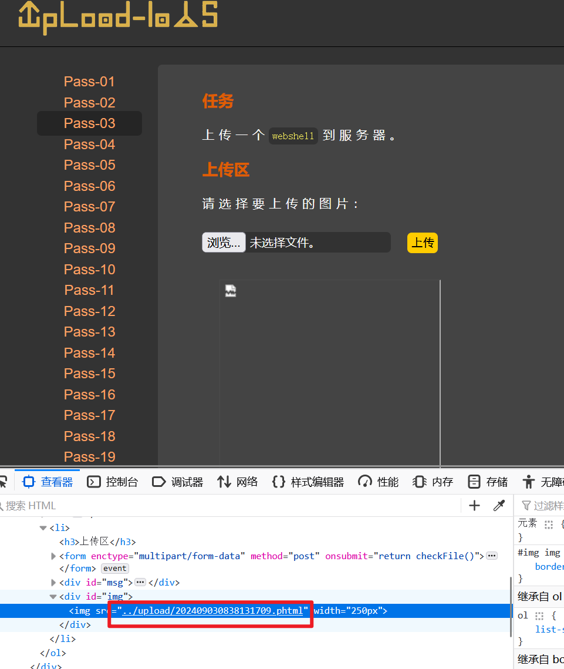
Task: Click the 任务 heading
Action: point(218,101)
